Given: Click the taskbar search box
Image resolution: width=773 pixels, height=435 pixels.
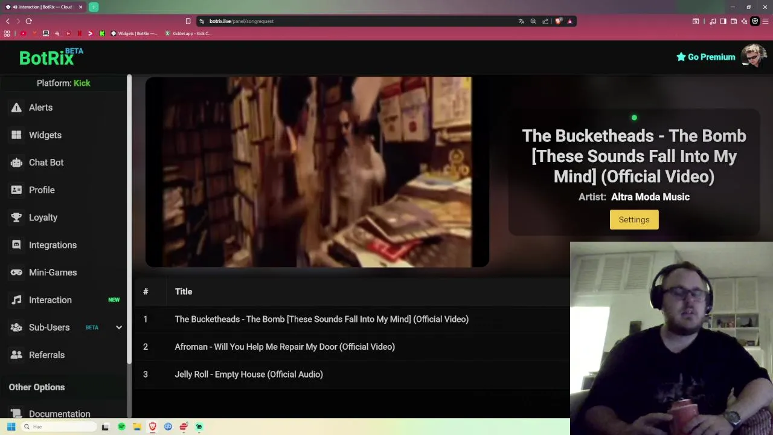Looking at the screenshot, I should [59, 427].
